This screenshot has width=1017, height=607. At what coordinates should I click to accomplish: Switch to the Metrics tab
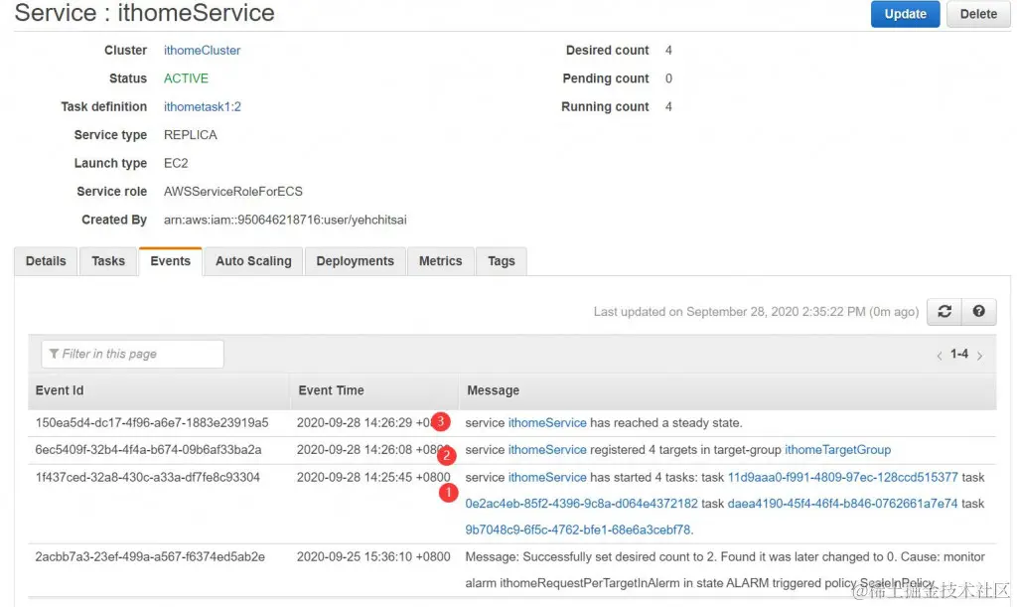[440, 261]
